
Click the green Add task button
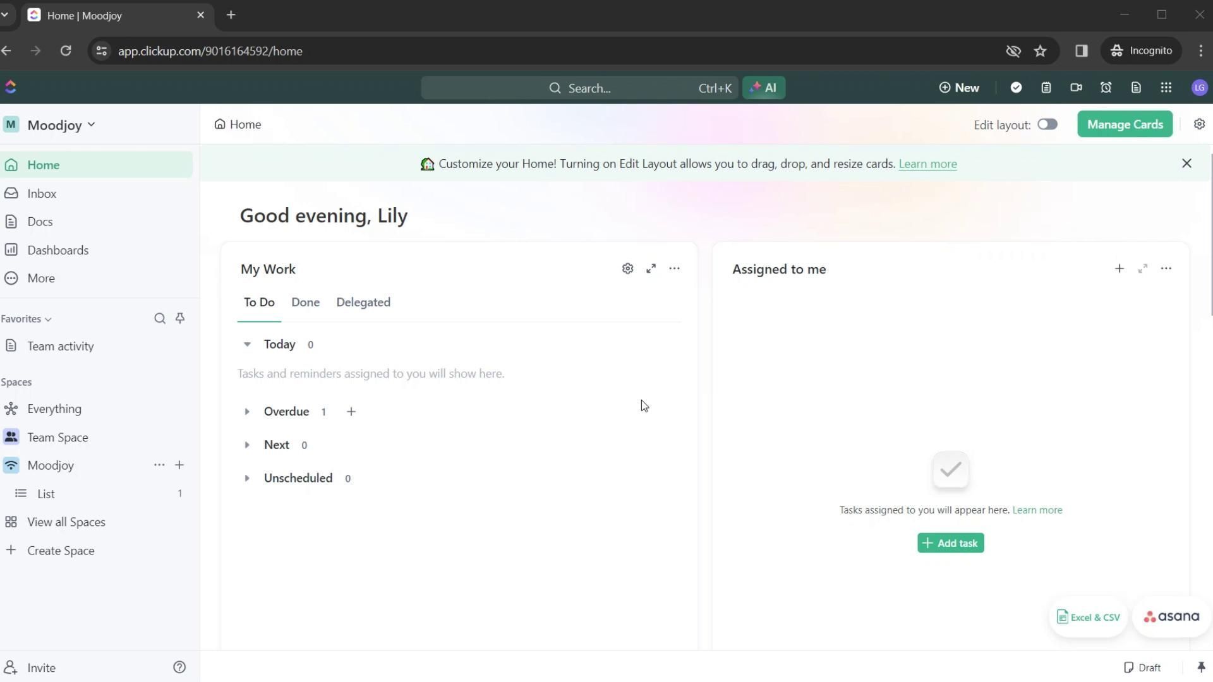pos(950,543)
